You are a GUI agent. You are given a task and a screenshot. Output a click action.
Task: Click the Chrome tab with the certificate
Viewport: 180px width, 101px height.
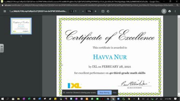[75, 1]
